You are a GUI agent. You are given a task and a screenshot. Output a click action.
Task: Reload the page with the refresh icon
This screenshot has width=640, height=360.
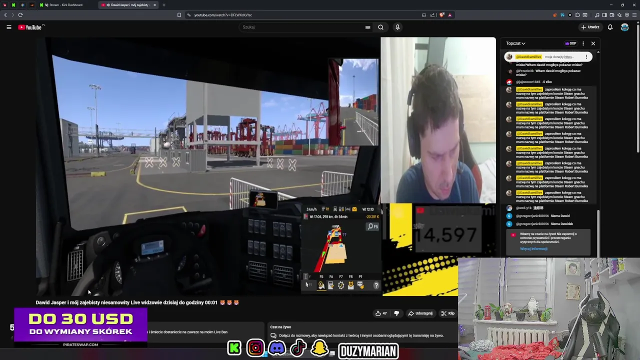point(20,15)
